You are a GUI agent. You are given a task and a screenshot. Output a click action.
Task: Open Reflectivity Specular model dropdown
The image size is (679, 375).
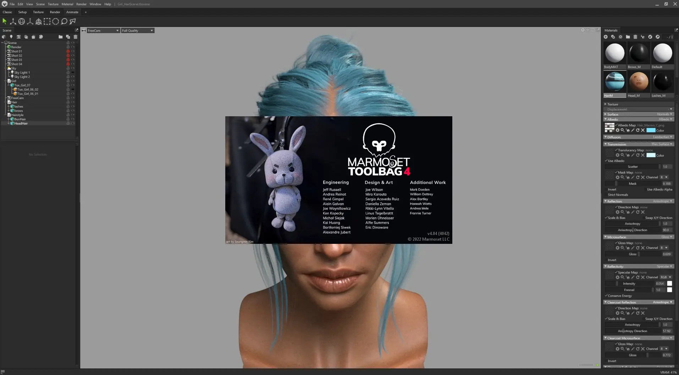tap(664, 266)
